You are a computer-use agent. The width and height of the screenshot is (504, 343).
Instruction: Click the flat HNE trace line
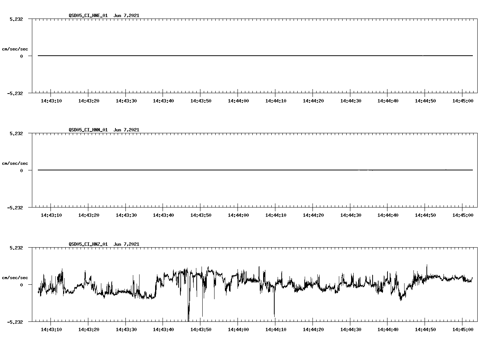point(255,56)
